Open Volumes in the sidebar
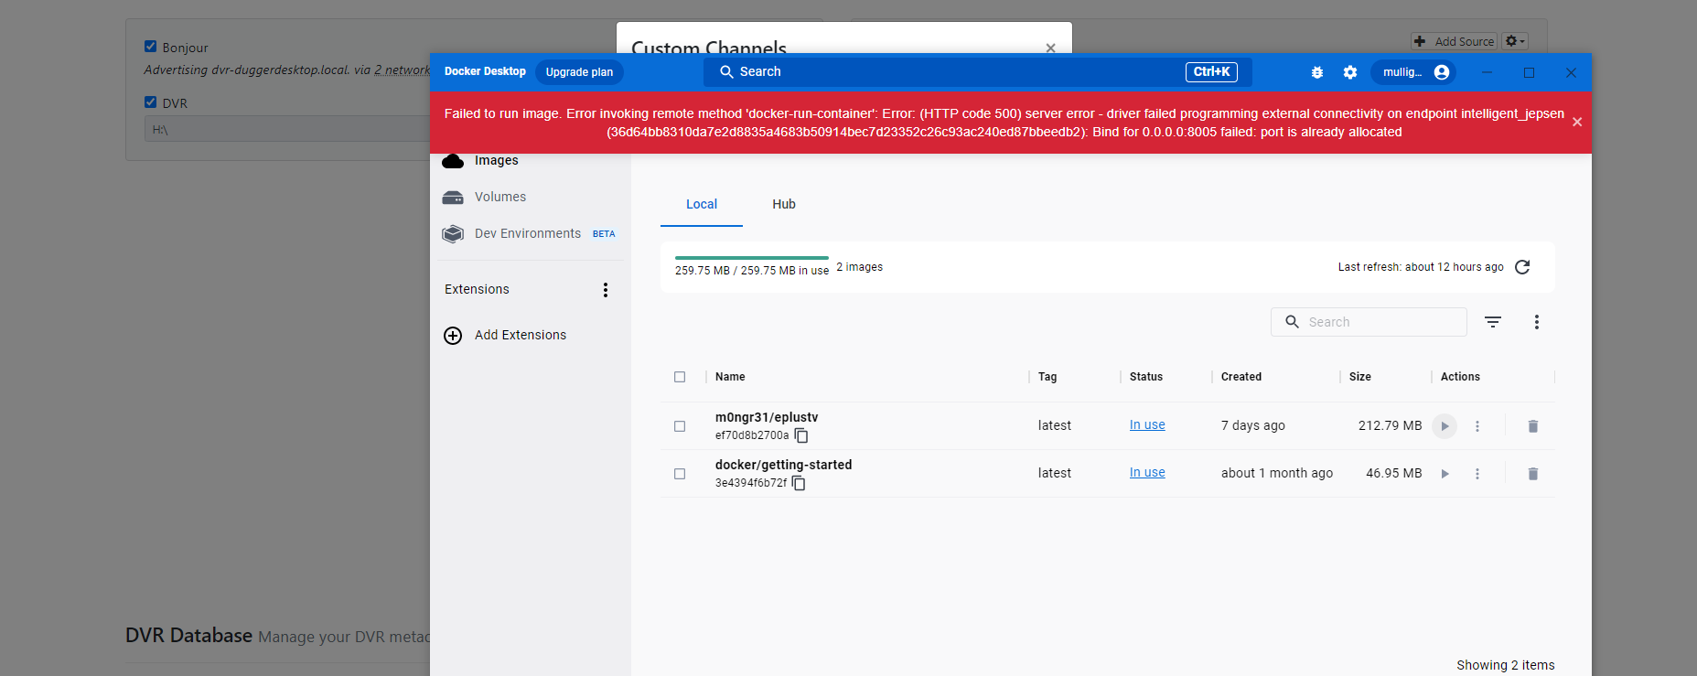The width and height of the screenshot is (1697, 676). (500, 197)
